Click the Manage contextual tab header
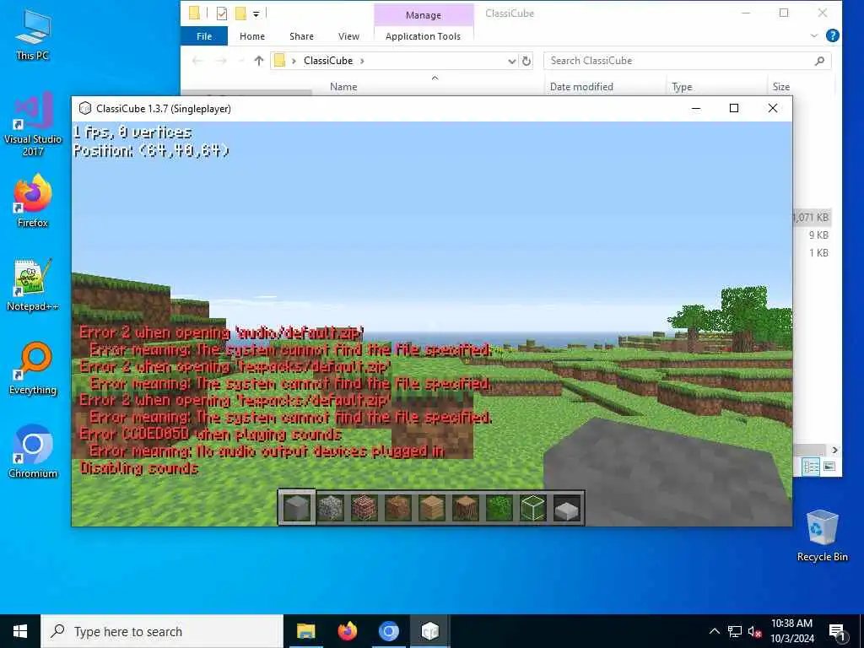The image size is (864, 648). point(424,15)
